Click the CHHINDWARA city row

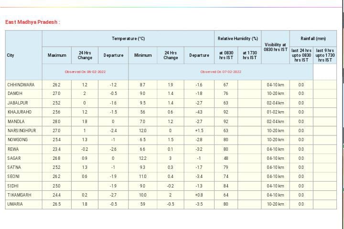21,84
